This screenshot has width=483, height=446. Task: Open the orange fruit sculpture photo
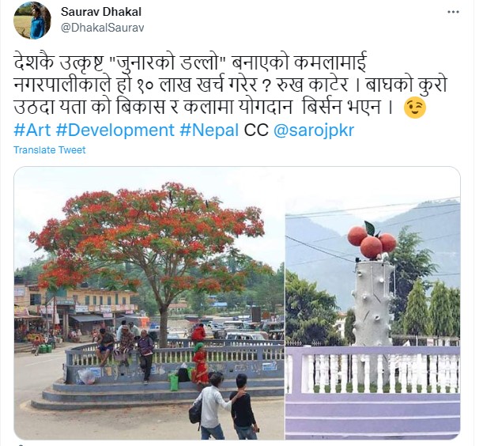372,303
